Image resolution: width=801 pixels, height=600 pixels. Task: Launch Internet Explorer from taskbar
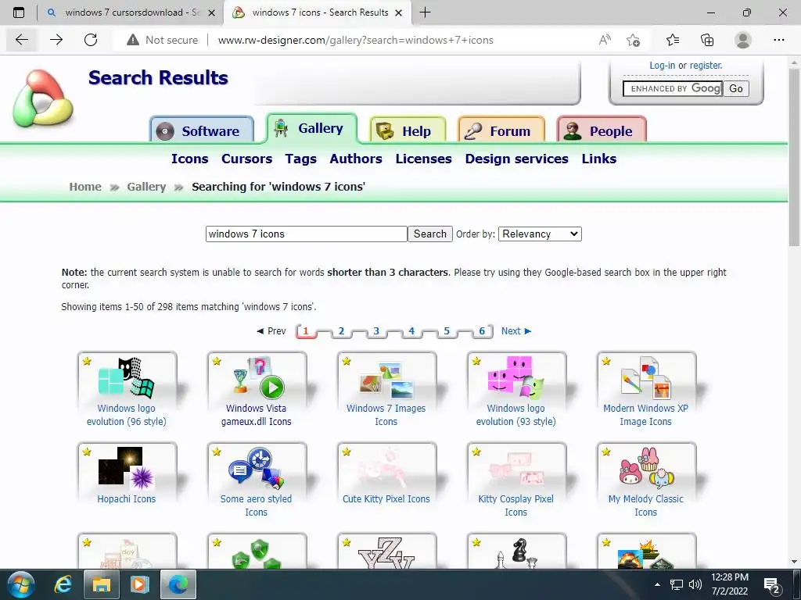coord(63,584)
